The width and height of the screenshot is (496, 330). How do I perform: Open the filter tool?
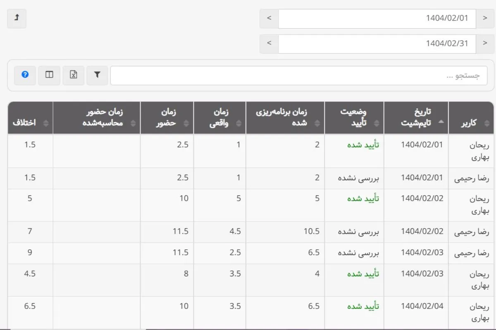click(97, 75)
